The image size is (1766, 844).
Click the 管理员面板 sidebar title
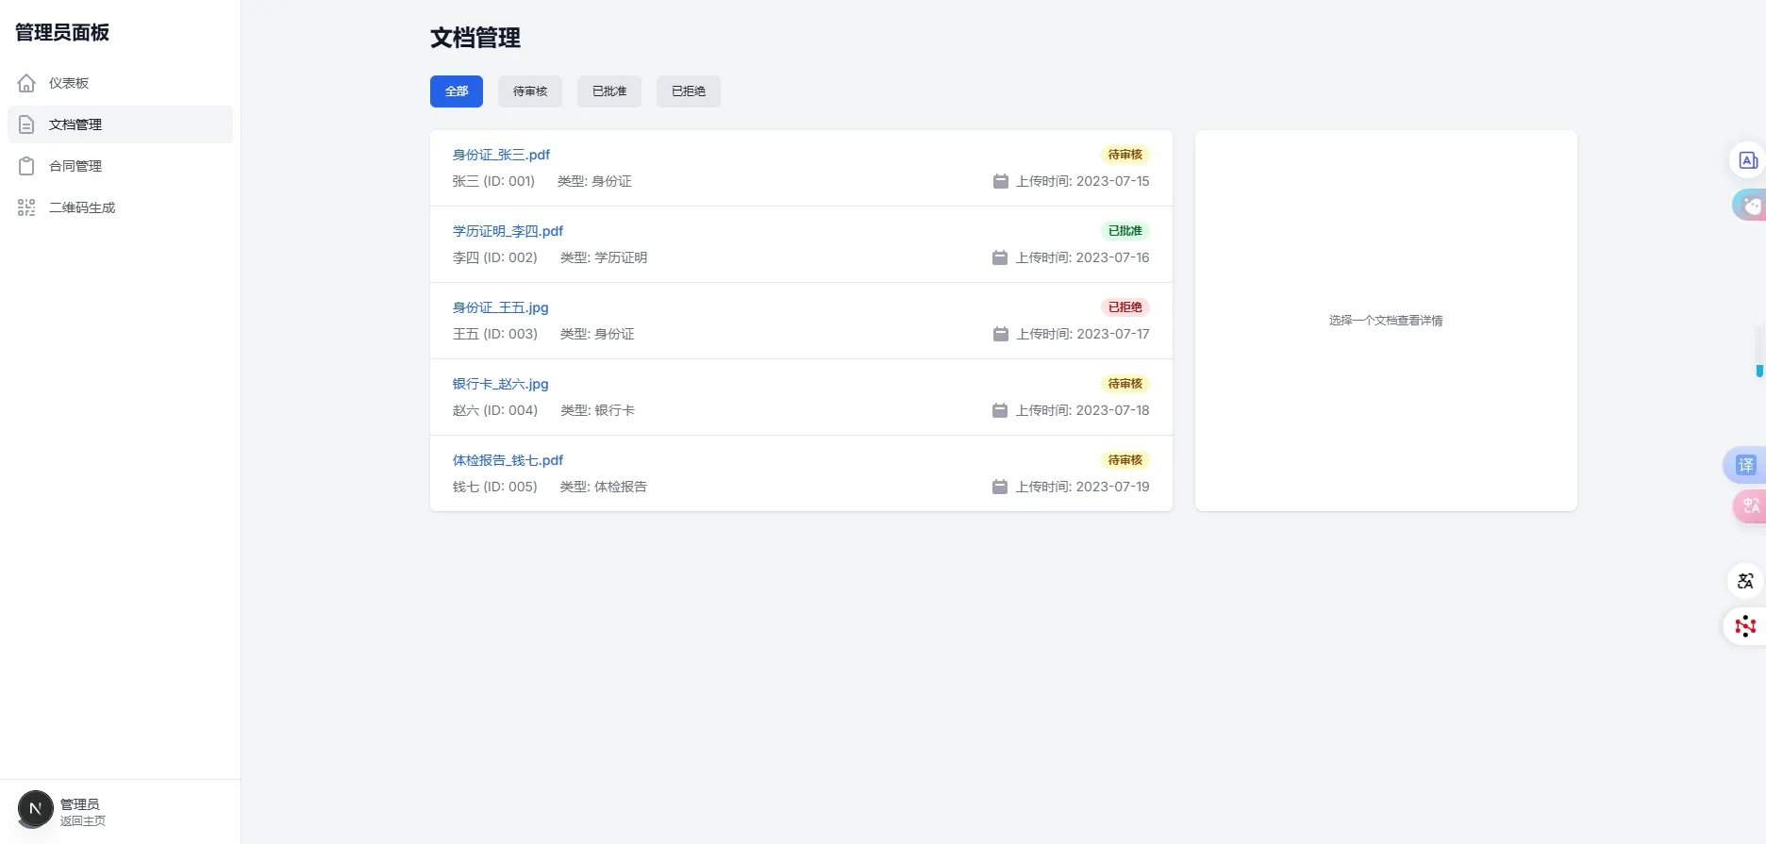[62, 32]
